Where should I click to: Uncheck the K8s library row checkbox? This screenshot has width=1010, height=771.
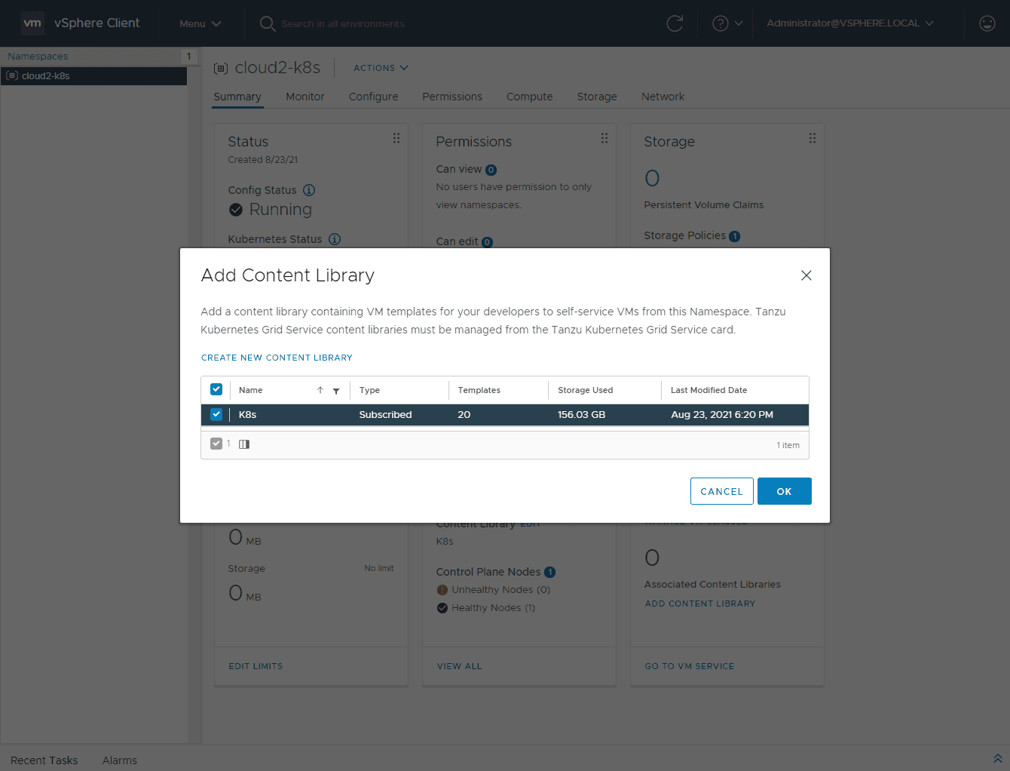pos(216,414)
